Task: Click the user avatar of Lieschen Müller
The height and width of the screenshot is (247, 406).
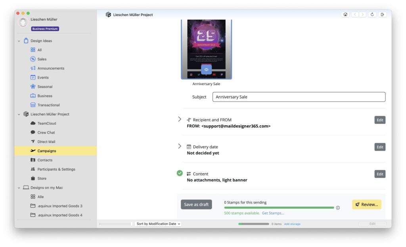Action: (23, 22)
